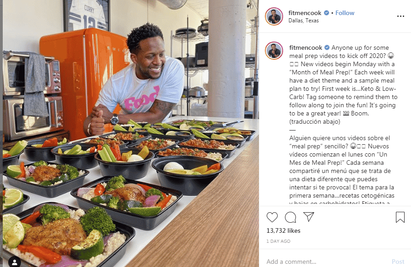The width and height of the screenshot is (411, 267).
Task: Select the Spanish caption translation text
Action: pyautogui.click(x=343, y=171)
